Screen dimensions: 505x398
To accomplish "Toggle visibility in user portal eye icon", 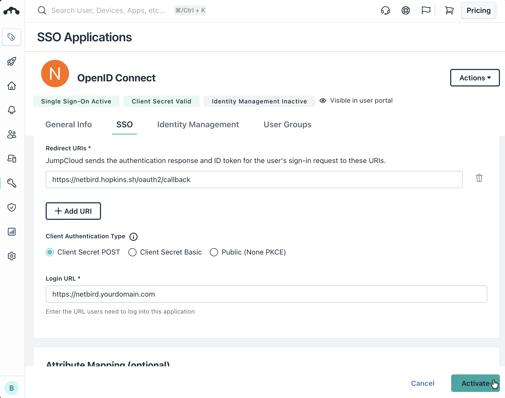I will click(323, 100).
